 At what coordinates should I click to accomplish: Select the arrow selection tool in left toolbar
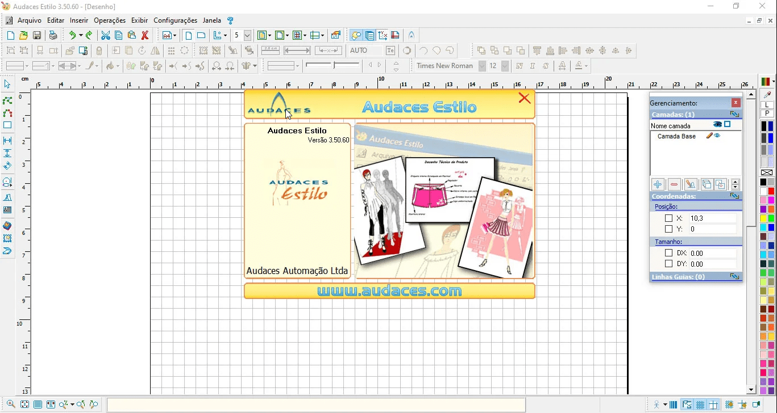[x=7, y=85]
